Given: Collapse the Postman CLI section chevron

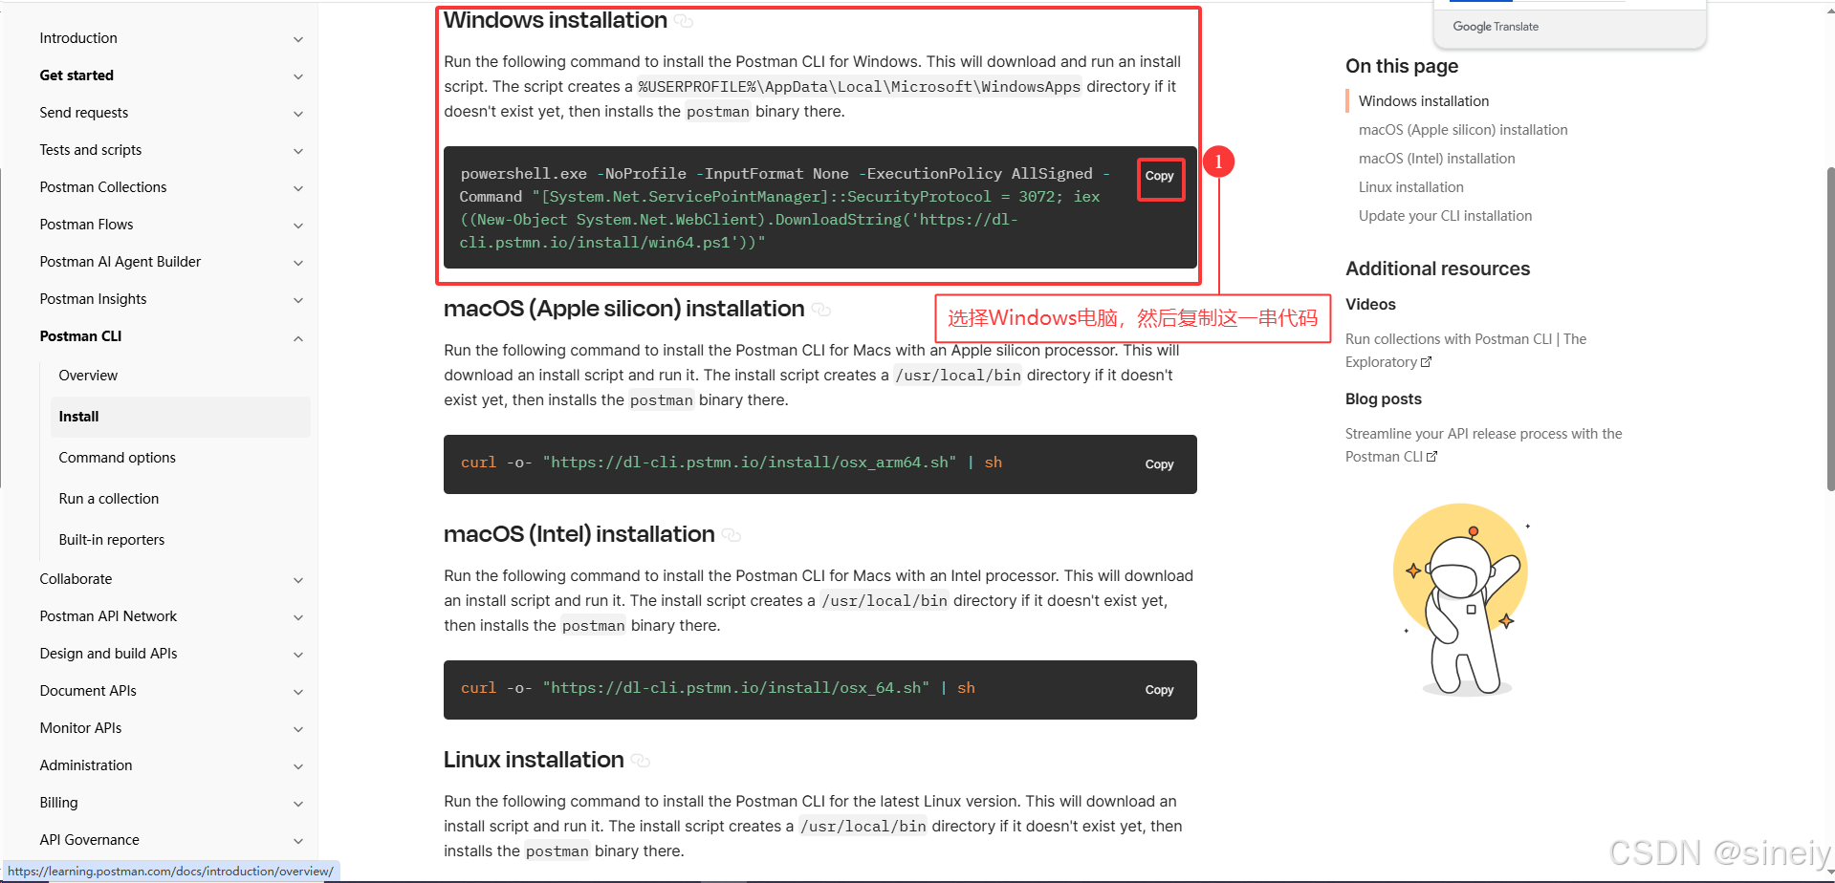Looking at the screenshot, I should (x=298, y=338).
